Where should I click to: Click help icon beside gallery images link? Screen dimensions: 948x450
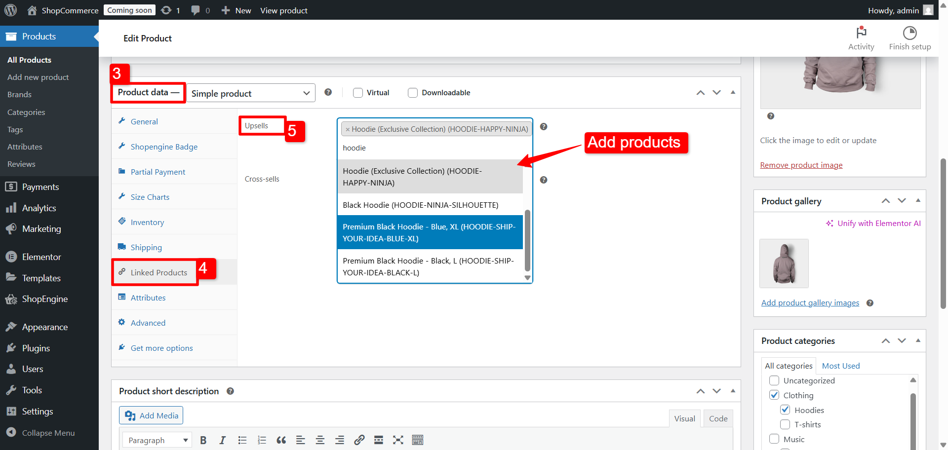pos(870,303)
